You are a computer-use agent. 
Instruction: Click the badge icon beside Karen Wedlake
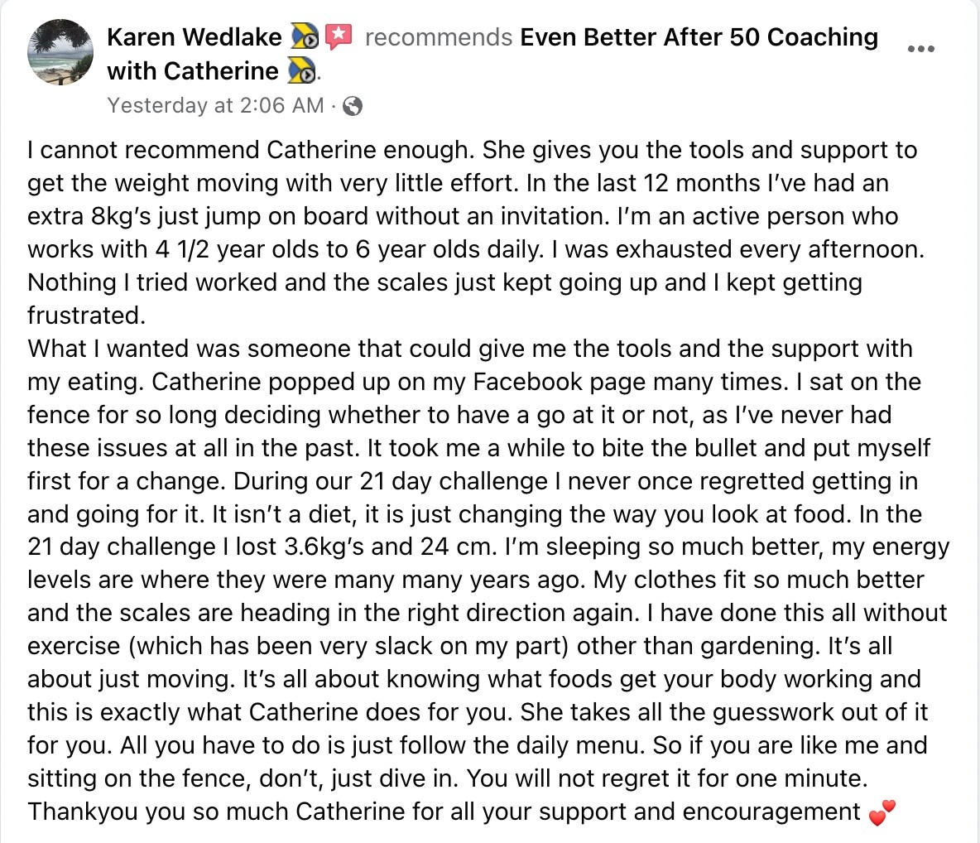(x=305, y=37)
